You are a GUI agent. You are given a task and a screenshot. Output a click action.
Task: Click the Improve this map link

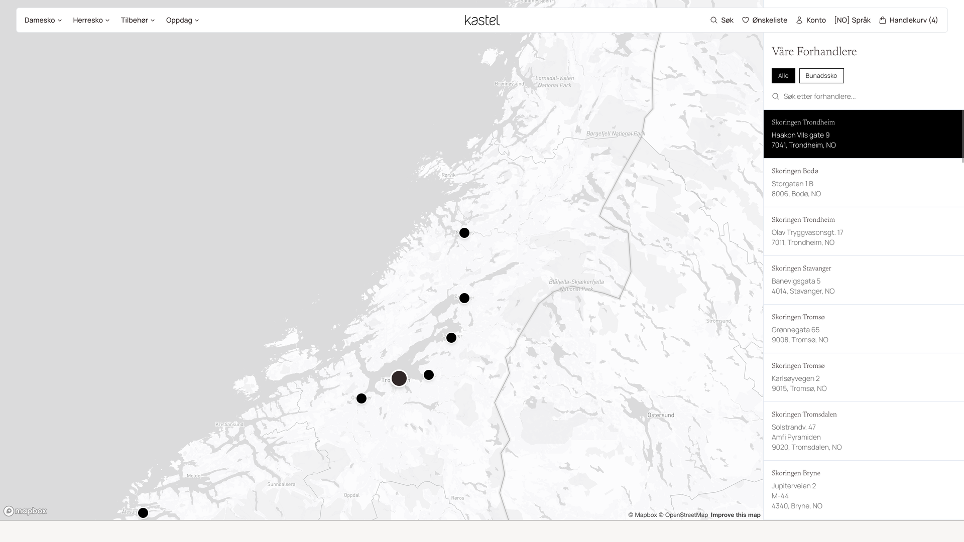click(x=736, y=515)
